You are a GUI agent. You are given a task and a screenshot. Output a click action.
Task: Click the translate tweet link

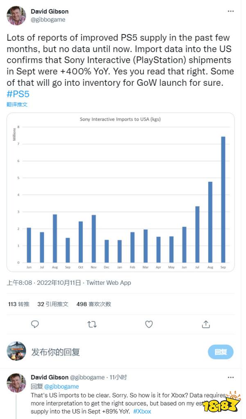click(17, 105)
